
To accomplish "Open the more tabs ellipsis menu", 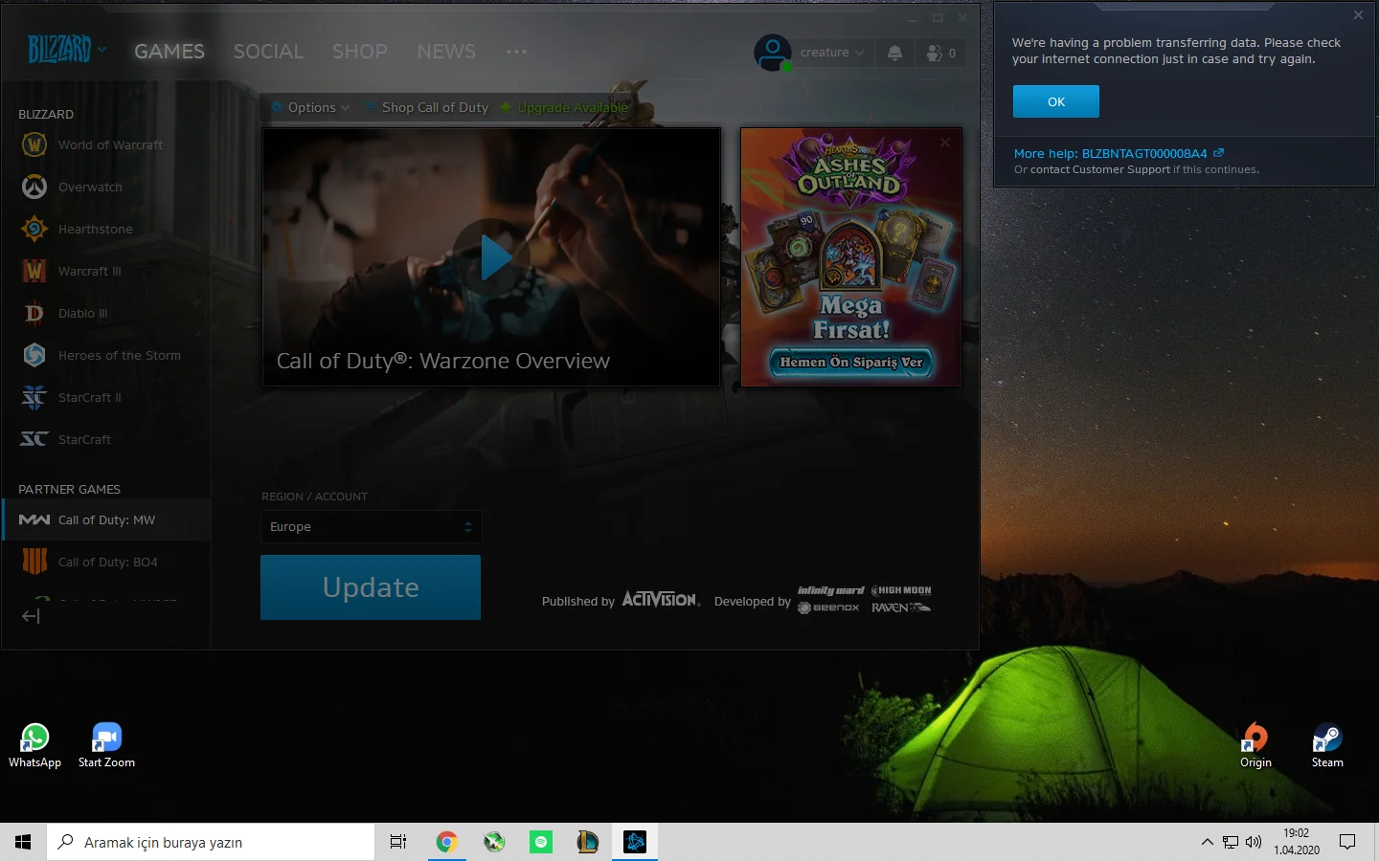I will click(x=516, y=52).
